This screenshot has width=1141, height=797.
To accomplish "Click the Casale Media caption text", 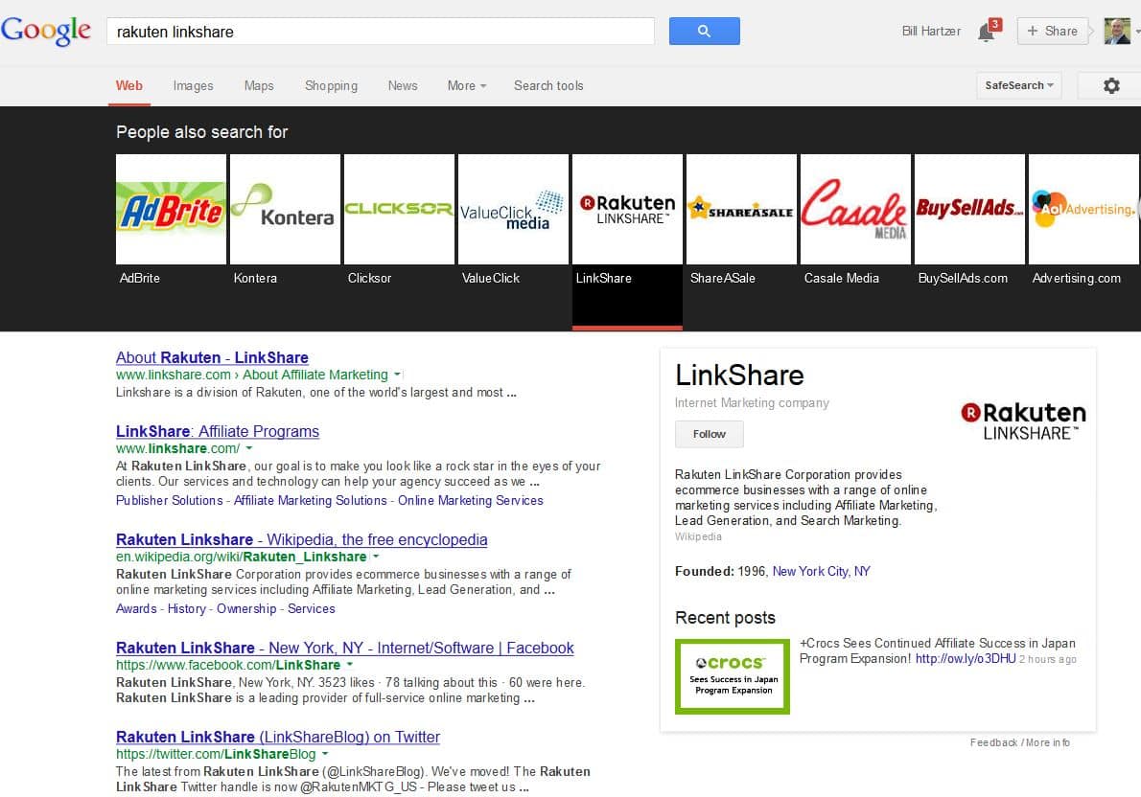I will (x=841, y=279).
